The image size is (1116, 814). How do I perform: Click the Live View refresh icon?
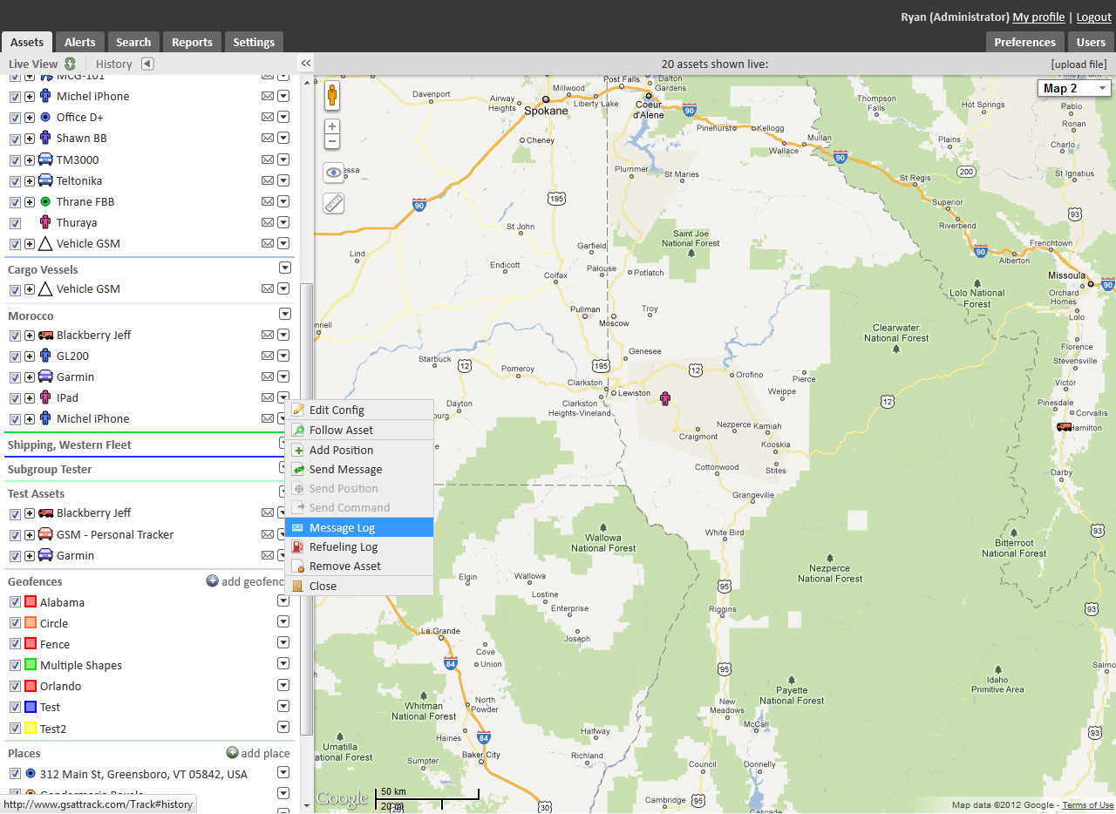pyautogui.click(x=70, y=64)
